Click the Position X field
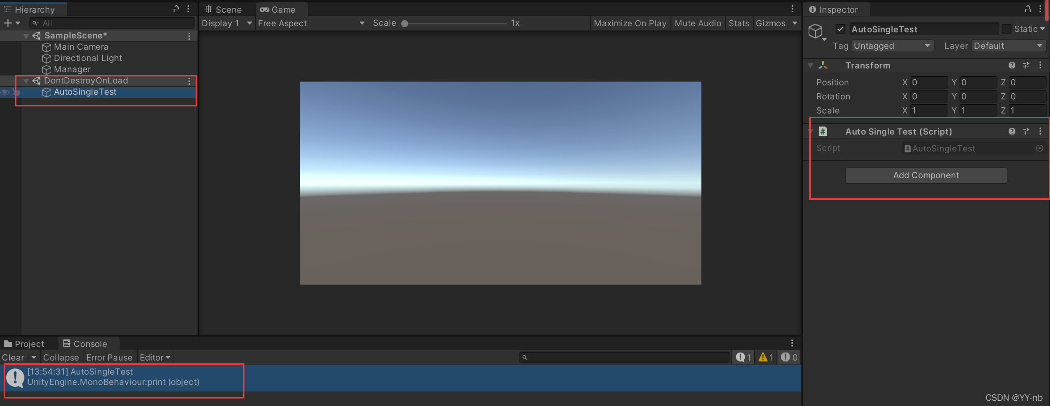The height and width of the screenshot is (406, 1050). tap(928, 83)
